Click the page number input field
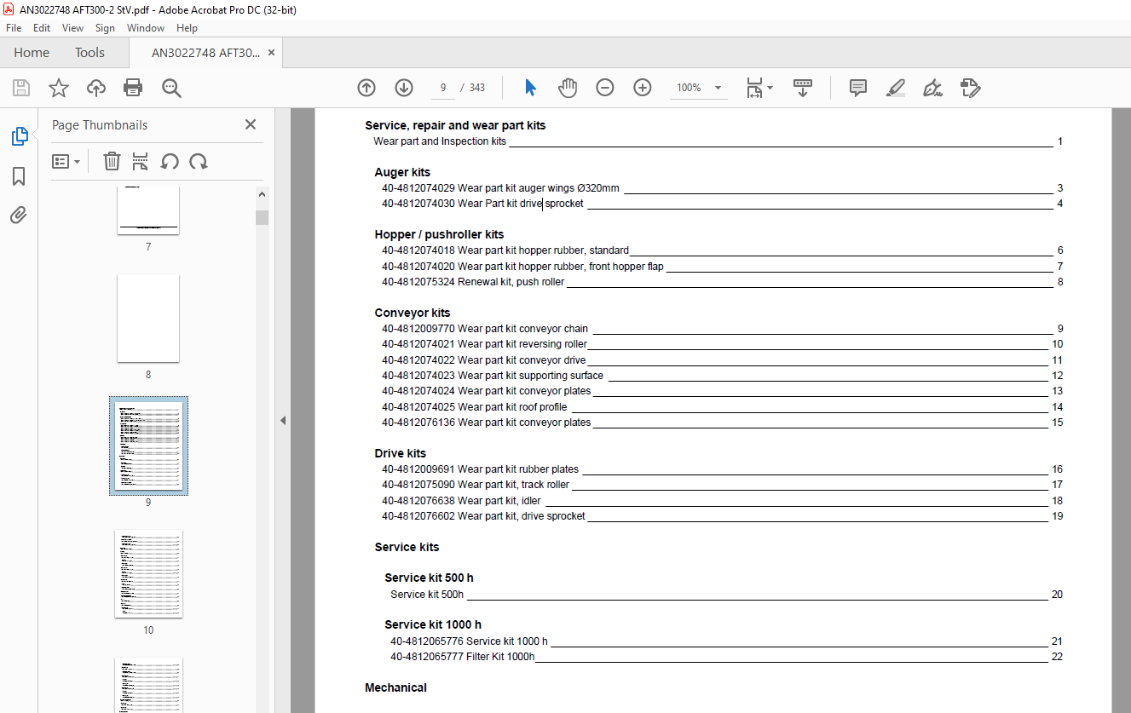1131x713 pixels. coord(442,88)
